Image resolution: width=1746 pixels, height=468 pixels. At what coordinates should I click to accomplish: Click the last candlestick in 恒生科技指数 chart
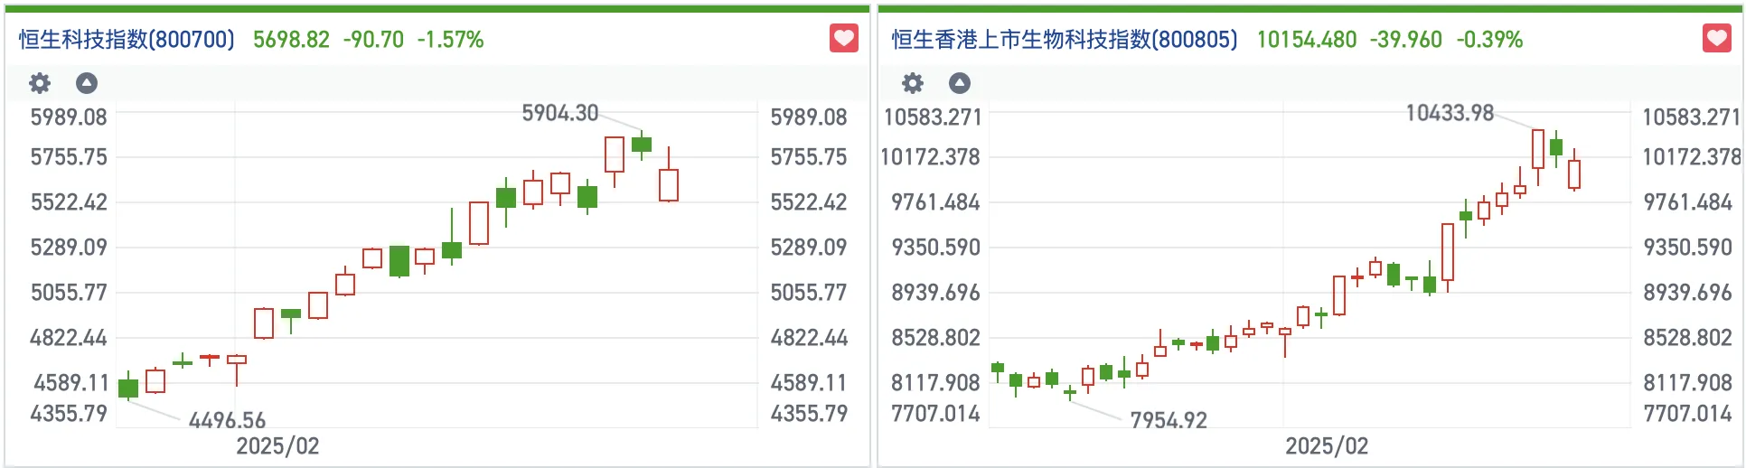669,184
